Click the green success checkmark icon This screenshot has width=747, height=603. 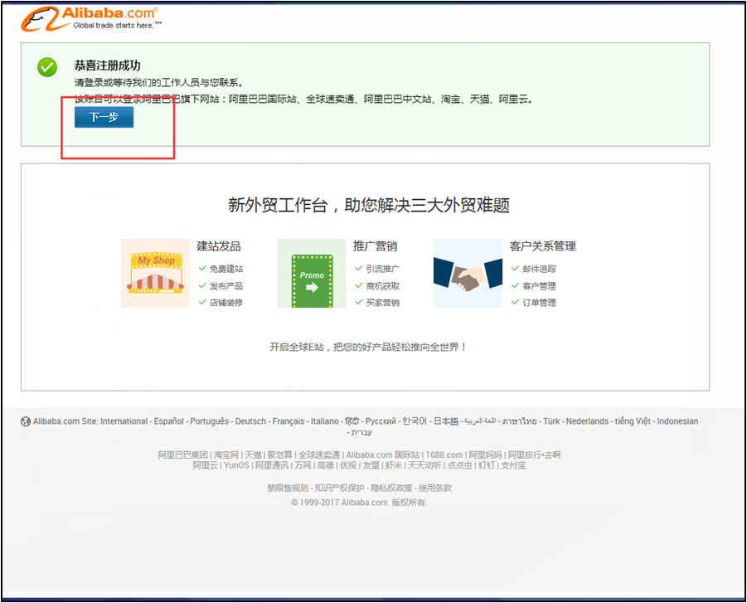pyautogui.click(x=47, y=67)
